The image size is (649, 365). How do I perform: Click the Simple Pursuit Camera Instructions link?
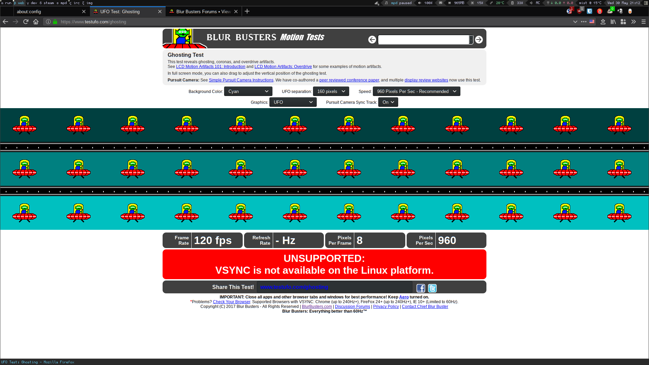[x=241, y=80]
